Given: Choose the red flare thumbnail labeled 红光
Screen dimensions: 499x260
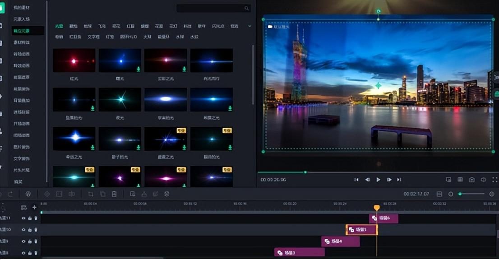Looking at the screenshot, I should tap(74, 60).
